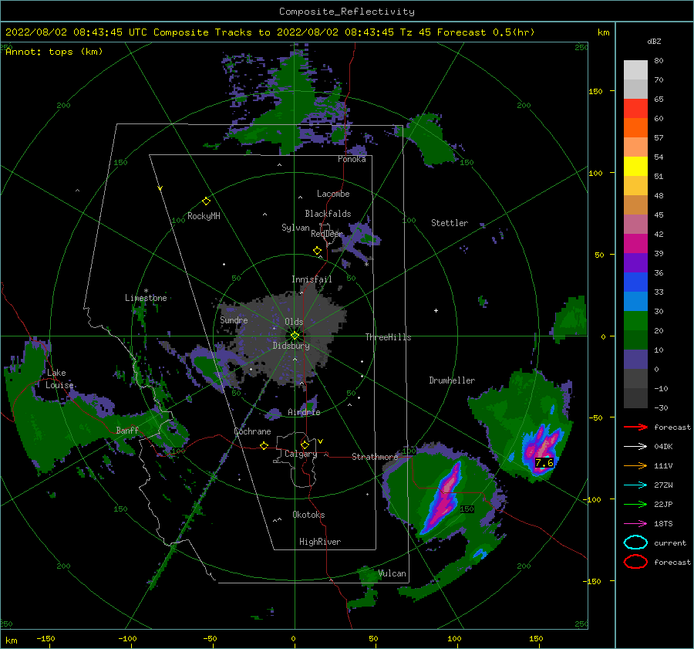Click the blue 33-36 dBZ swatch

tap(635, 282)
